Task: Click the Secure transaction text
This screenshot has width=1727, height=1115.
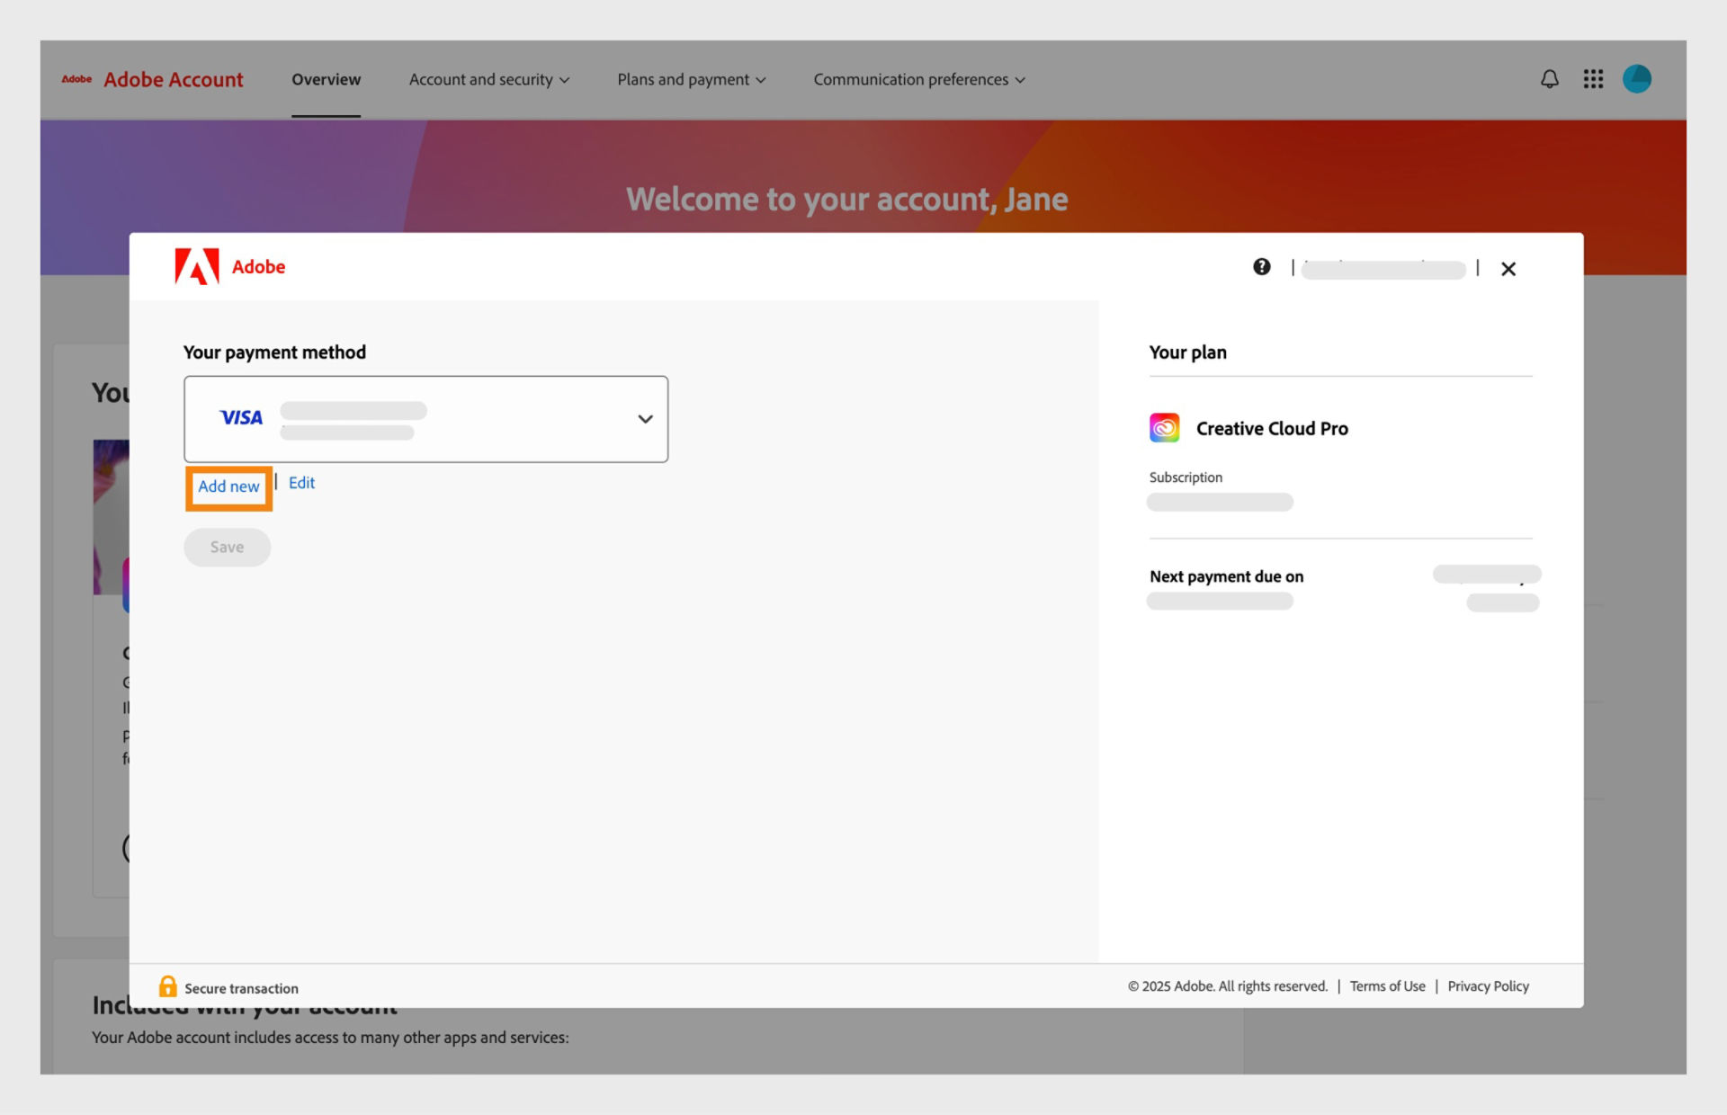Action: pos(241,988)
